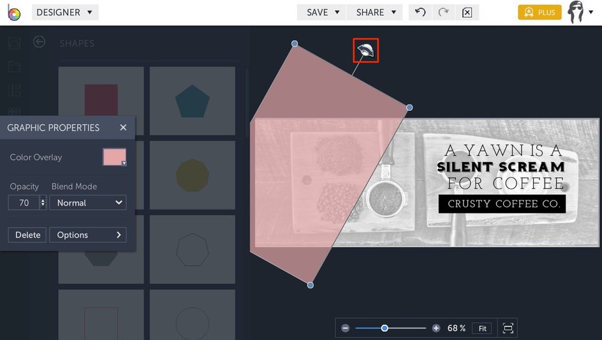Open the DESIGNER mode dropdown
This screenshot has height=340, width=602.
tap(65, 12)
